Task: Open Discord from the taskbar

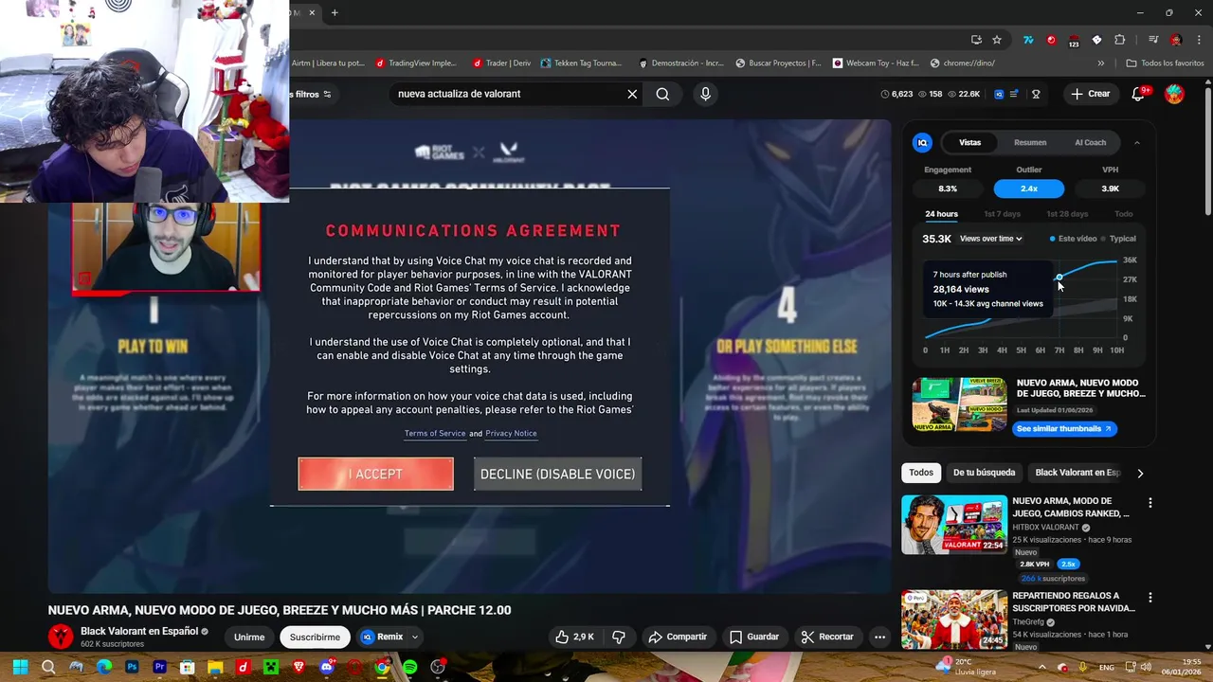Action: pyautogui.click(x=327, y=667)
